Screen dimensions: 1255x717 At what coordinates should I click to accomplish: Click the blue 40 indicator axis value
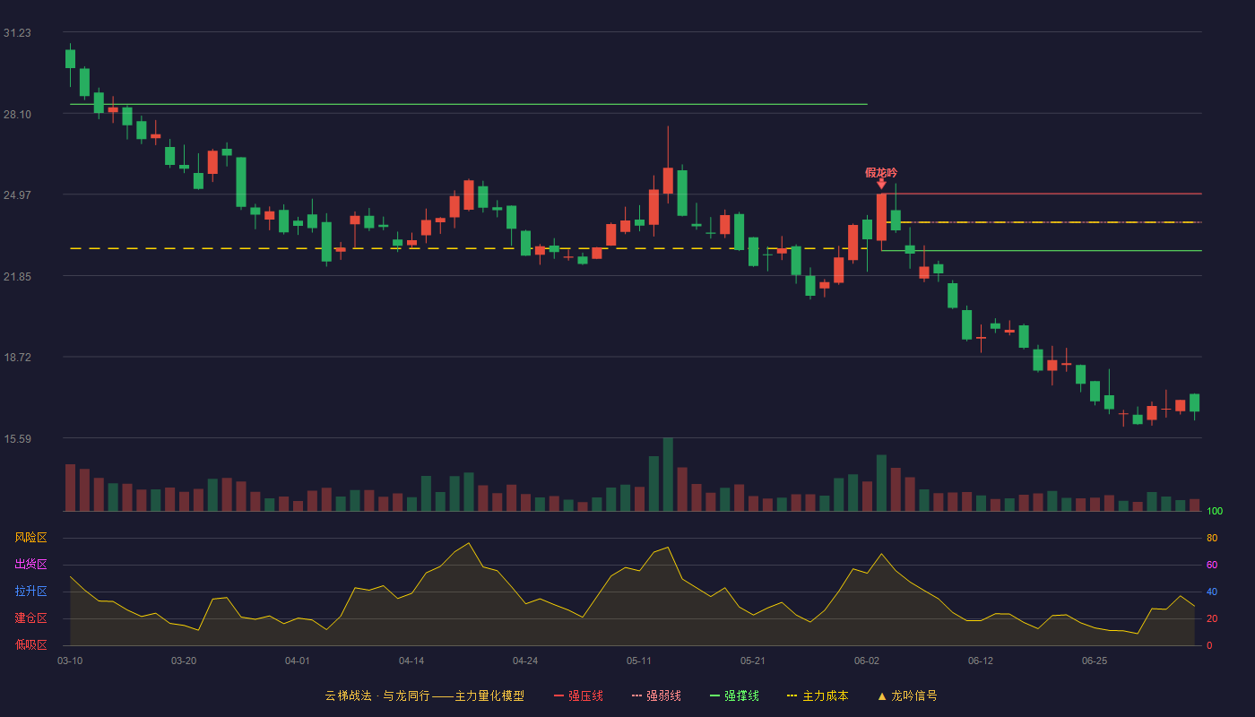(1212, 592)
